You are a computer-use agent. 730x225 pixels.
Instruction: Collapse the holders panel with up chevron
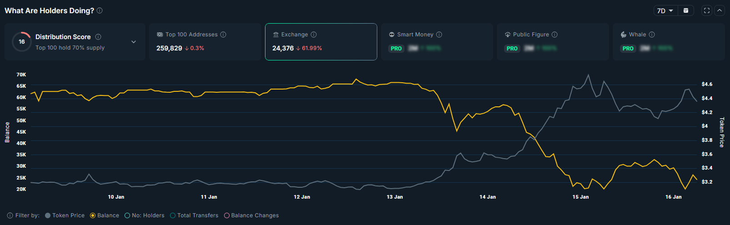(x=720, y=10)
